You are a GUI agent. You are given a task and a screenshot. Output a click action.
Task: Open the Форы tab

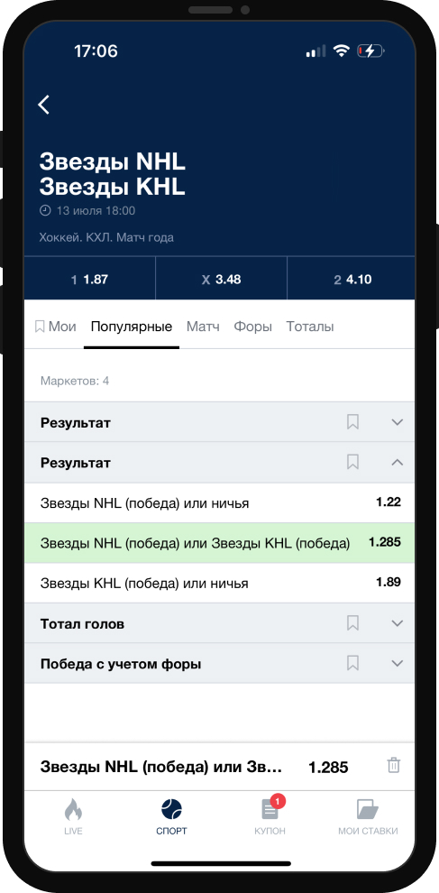point(252,327)
